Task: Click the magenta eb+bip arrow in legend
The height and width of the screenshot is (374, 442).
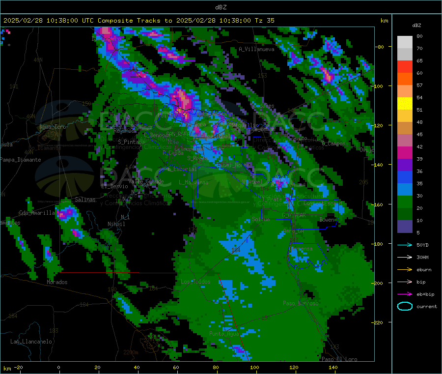Action: (405, 294)
